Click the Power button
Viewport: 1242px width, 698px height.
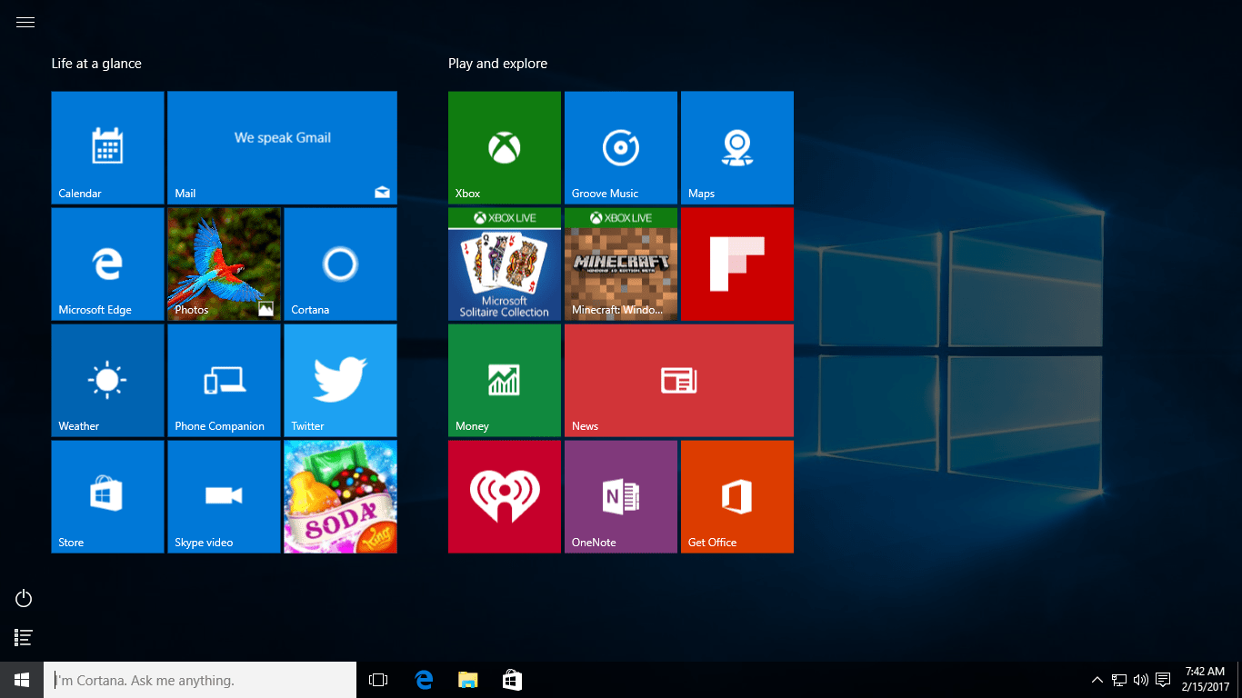coord(23,598)
